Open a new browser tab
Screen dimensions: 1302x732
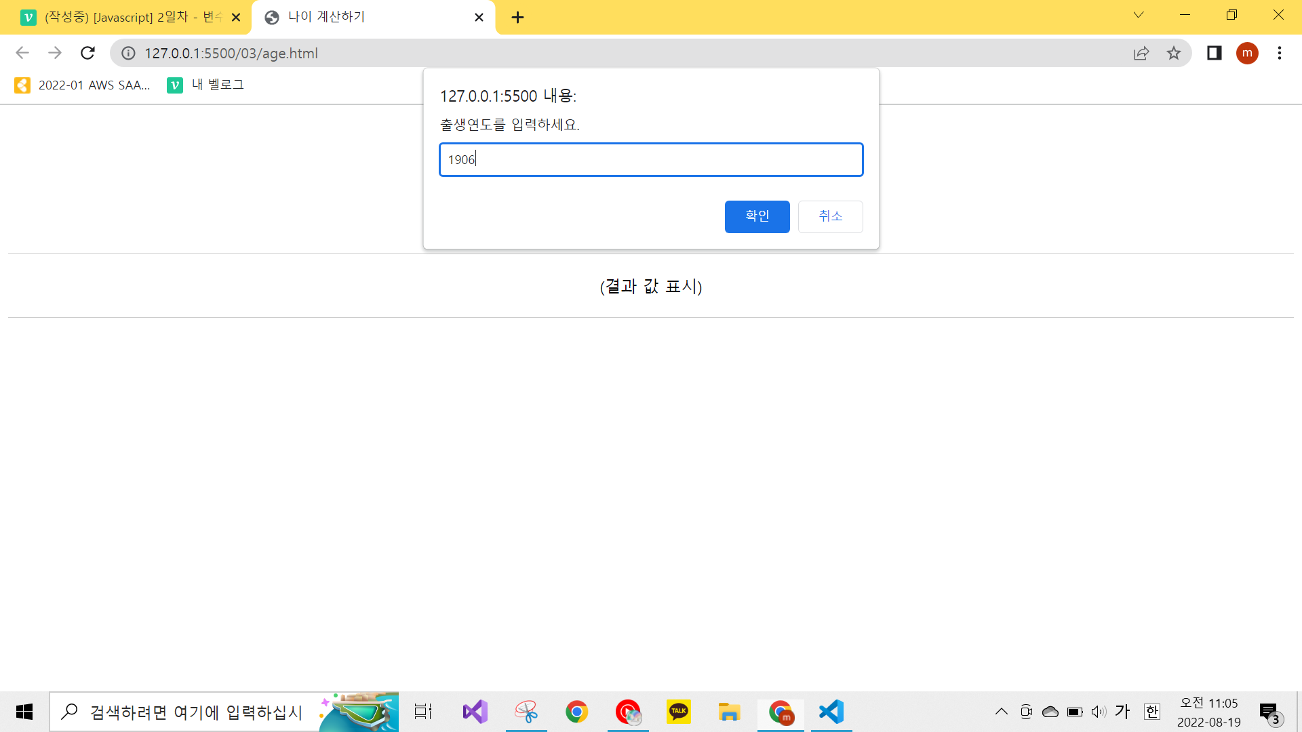pos(517,18)
